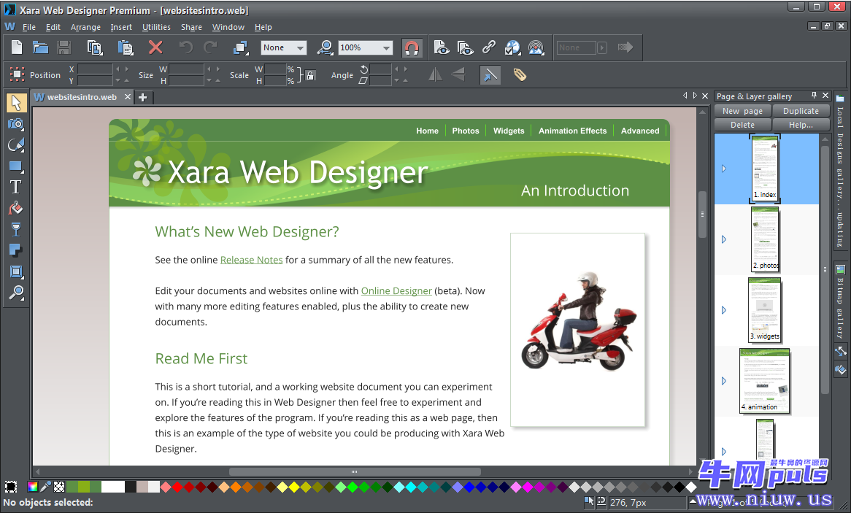Select the Photo tool camera icon

coord(16,124)
